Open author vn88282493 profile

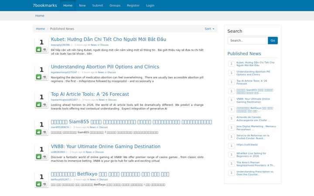[58, 152]
